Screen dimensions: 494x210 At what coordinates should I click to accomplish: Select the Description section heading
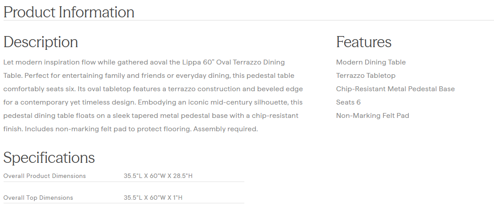[x=41, y=42]
